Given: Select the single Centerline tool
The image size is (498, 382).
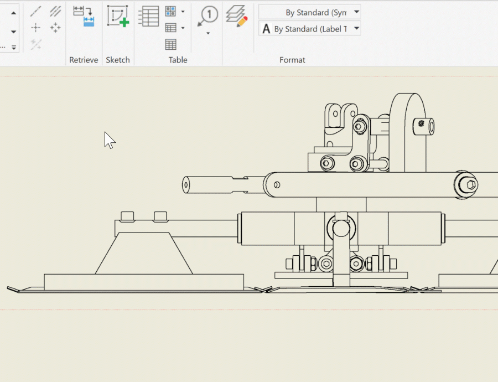Looking at the screenshot, I should 36,11.
